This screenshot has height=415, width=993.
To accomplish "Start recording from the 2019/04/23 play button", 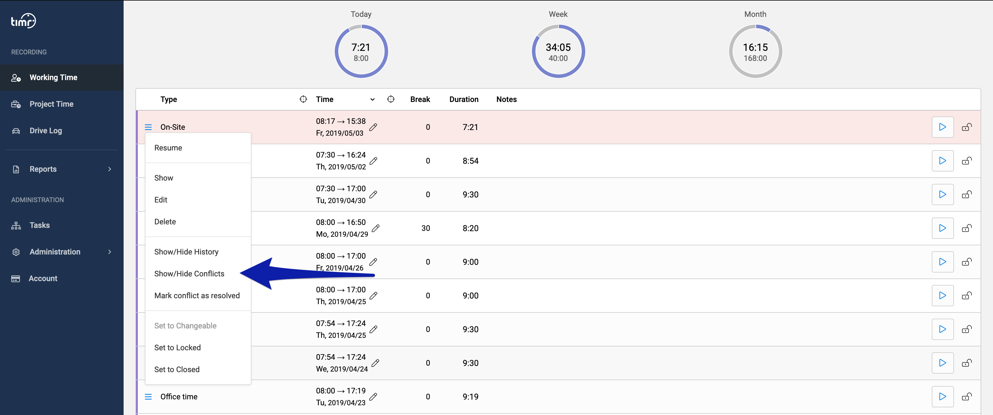I will [x=942, y=397].
